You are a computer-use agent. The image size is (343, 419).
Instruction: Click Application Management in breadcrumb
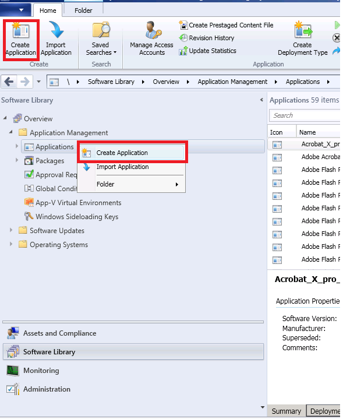click(232, 82)
